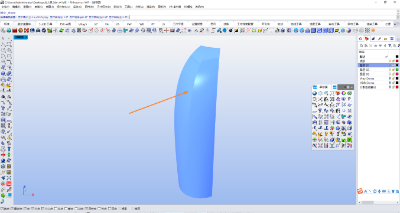
Task: Open the color wheel properties panel tab
Action: (x=360, y=38)
